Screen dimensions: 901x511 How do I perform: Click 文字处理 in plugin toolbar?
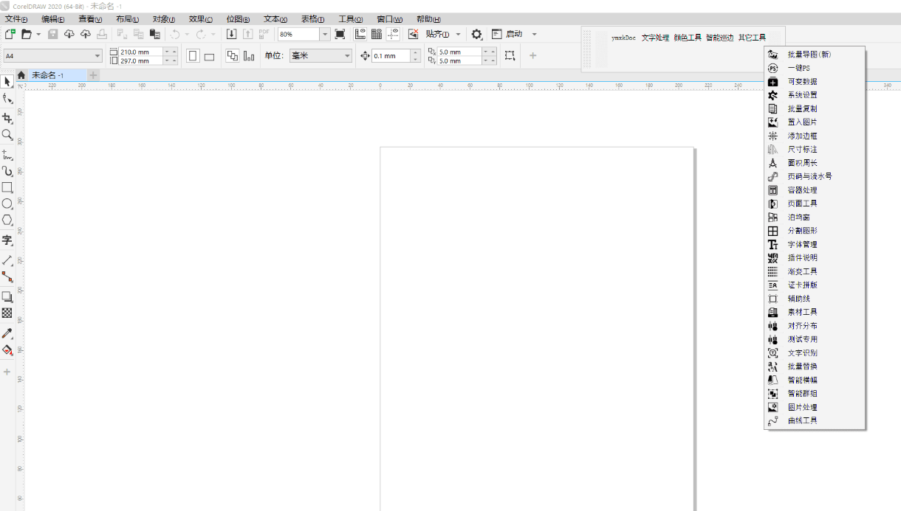click(x=655, y=38)
